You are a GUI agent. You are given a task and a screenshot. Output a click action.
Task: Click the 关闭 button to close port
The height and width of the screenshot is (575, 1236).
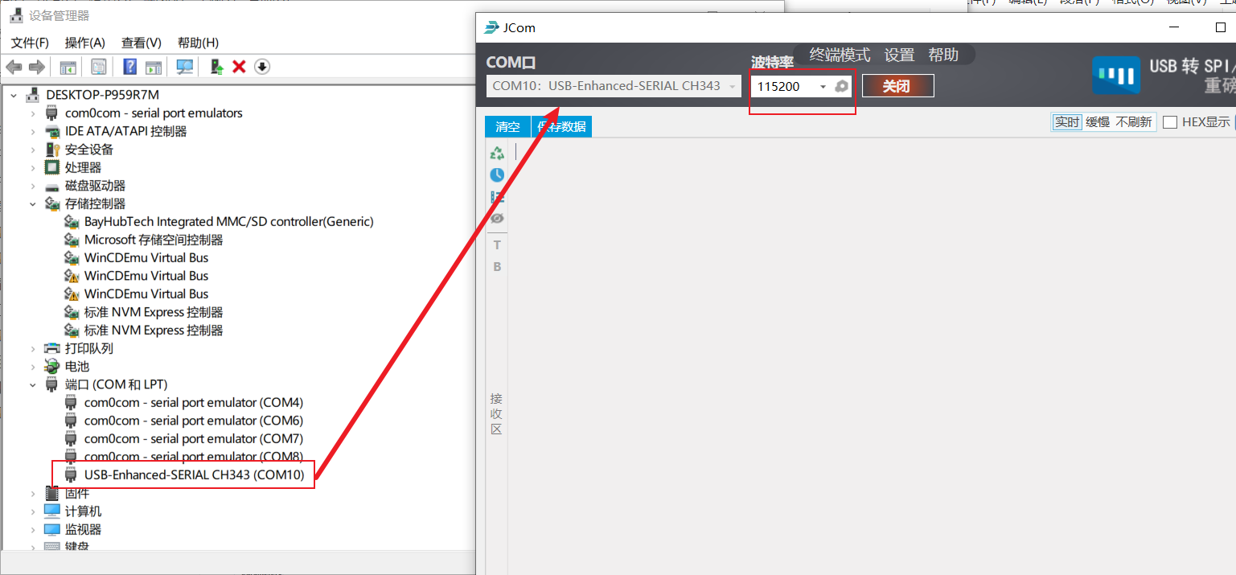pyautogui.click(x=897, y=86)
